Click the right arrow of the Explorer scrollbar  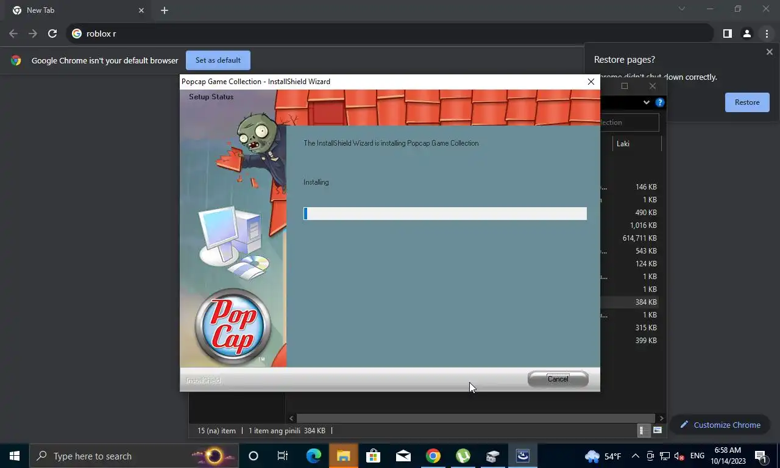(x=662, y=418)
